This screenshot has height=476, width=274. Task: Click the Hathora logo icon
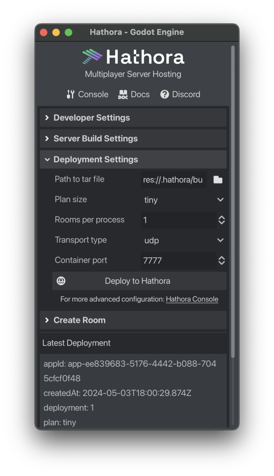click(92, 57)
